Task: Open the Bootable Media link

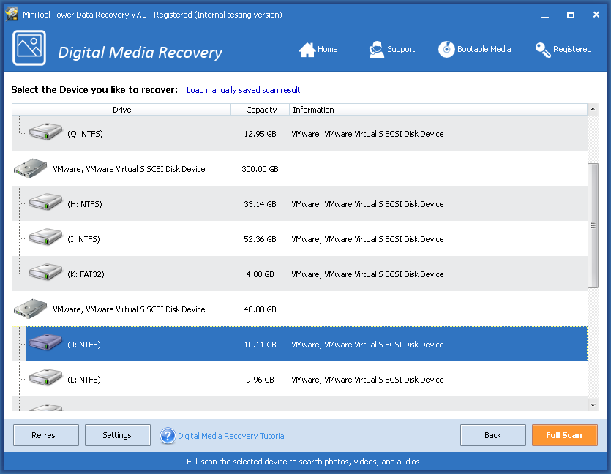Action: pyautogui.click(x=484, y=49)
